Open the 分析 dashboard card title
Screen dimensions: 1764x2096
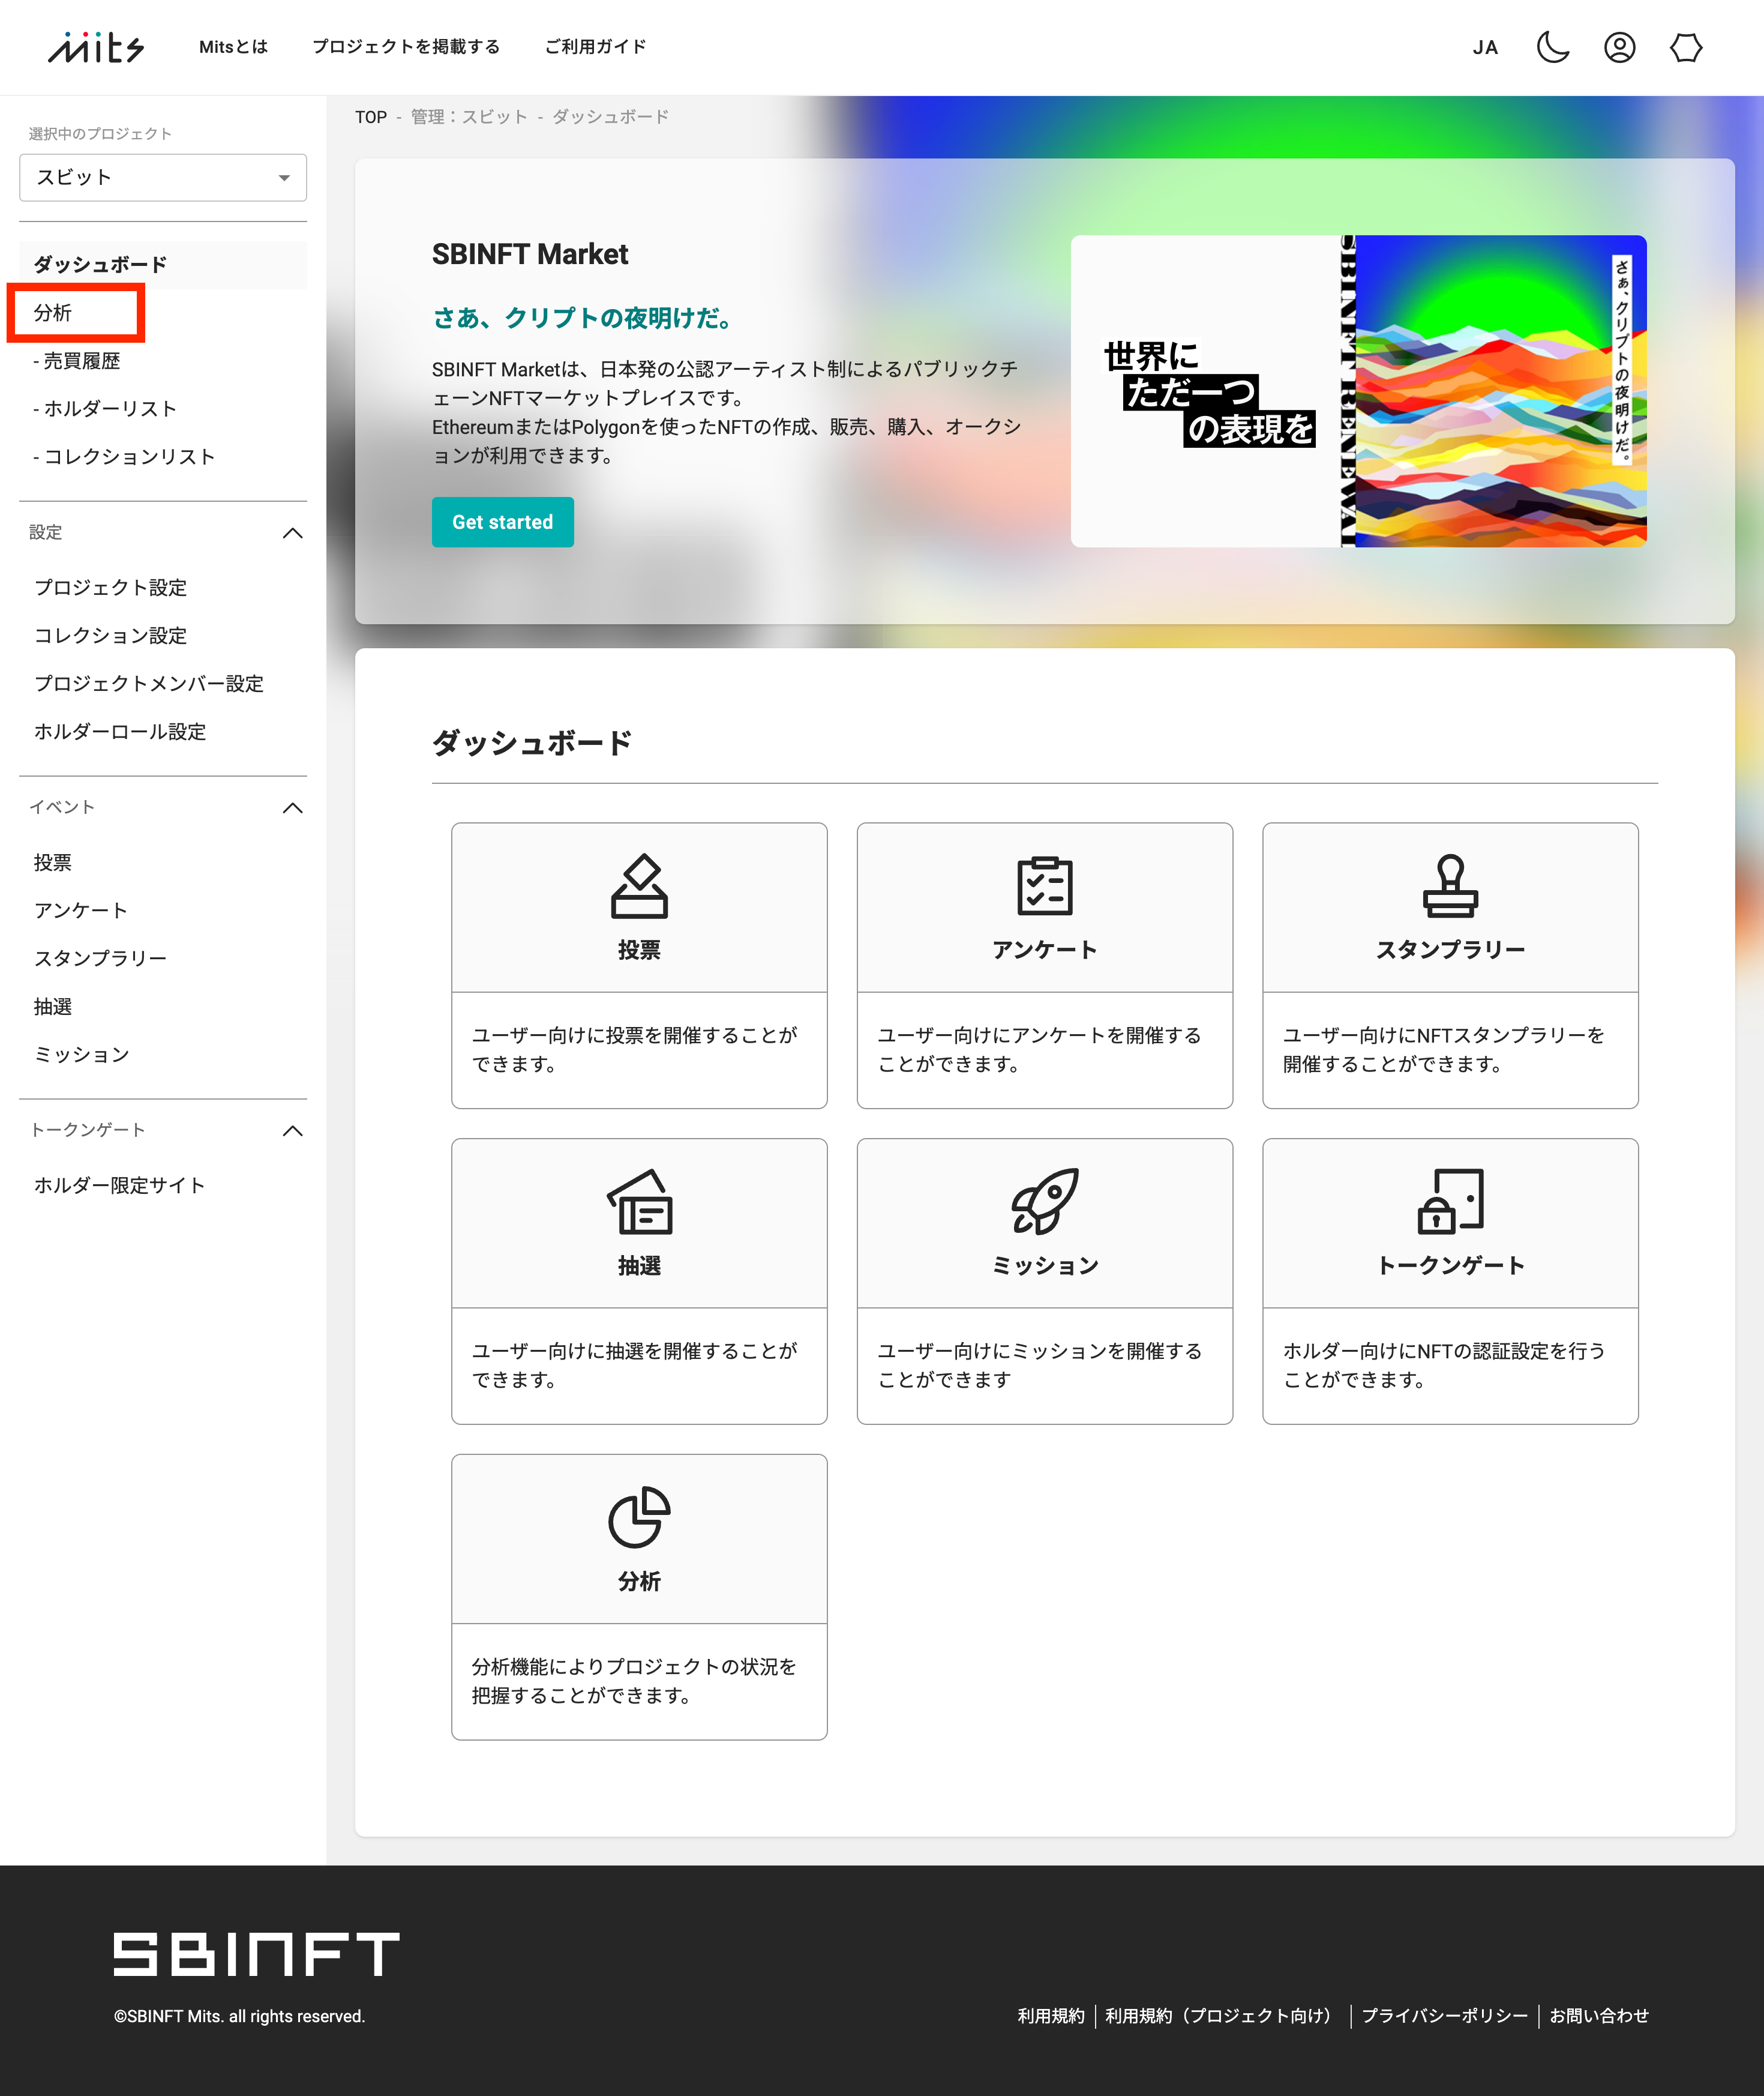pos(639,1582)
